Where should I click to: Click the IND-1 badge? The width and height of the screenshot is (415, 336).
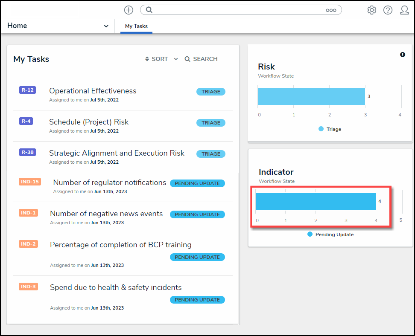28,213
